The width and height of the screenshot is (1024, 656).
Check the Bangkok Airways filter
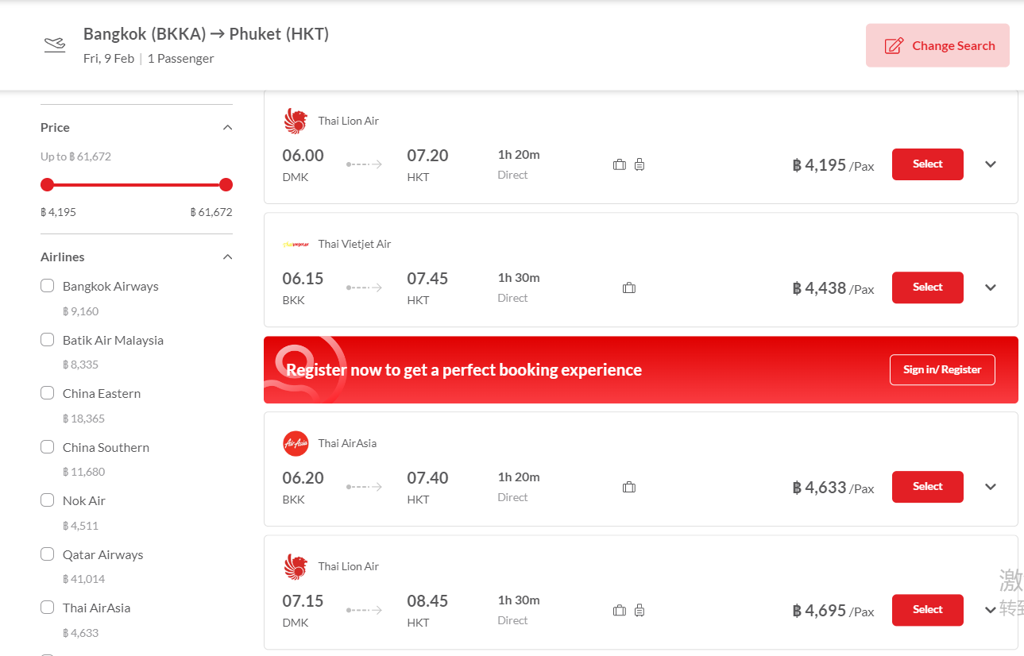tap(48, 286)
